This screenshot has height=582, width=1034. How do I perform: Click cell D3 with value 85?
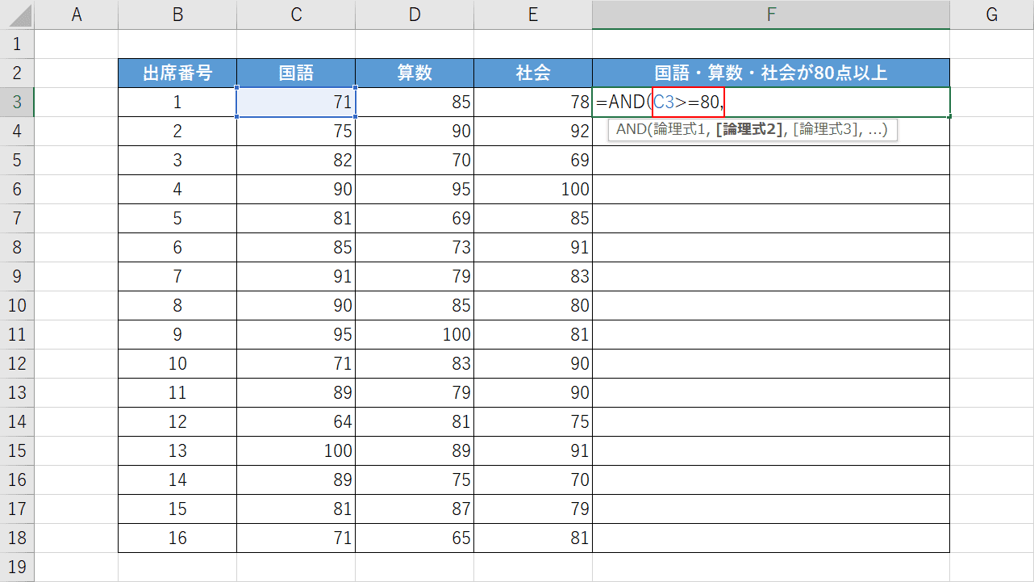pos(415,102)
